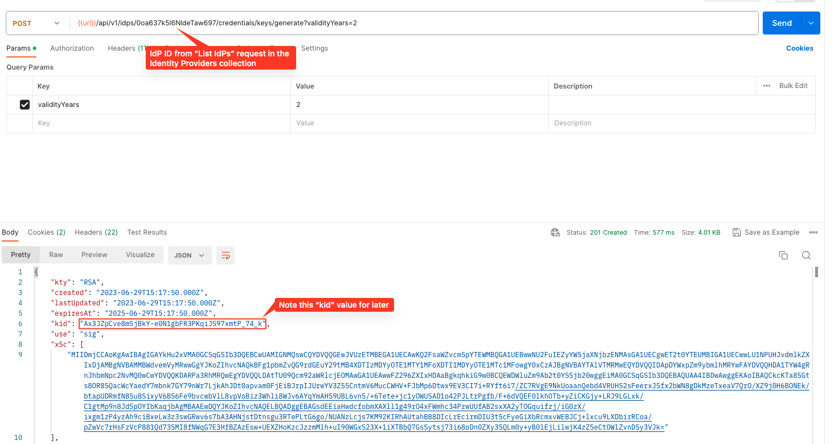Image resolution: width=833 pixels, height=444 pixels.
Task: Click the empty Key input field
Action: coord(161,123)
